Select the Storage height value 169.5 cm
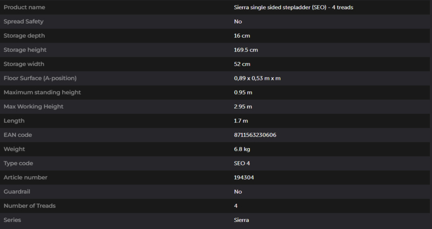 pos(246,50)
